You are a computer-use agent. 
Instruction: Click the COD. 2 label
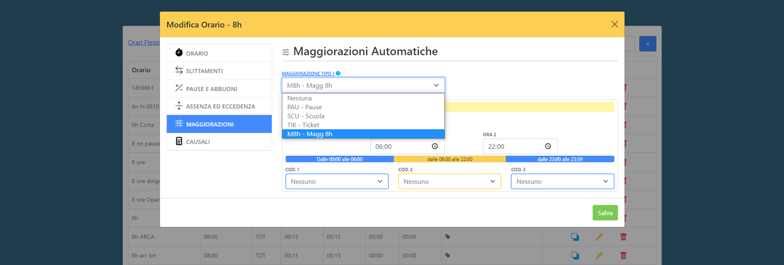click(x=406, y=169)
